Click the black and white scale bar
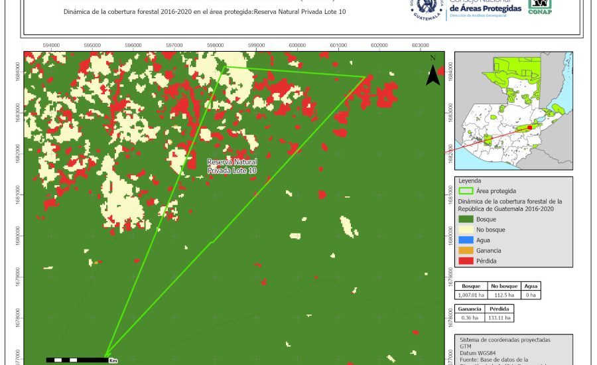The width and height of the screenshot is (597, 365). (77, 360)
